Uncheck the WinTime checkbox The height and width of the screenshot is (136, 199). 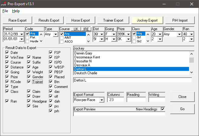(x=7, y=58)
